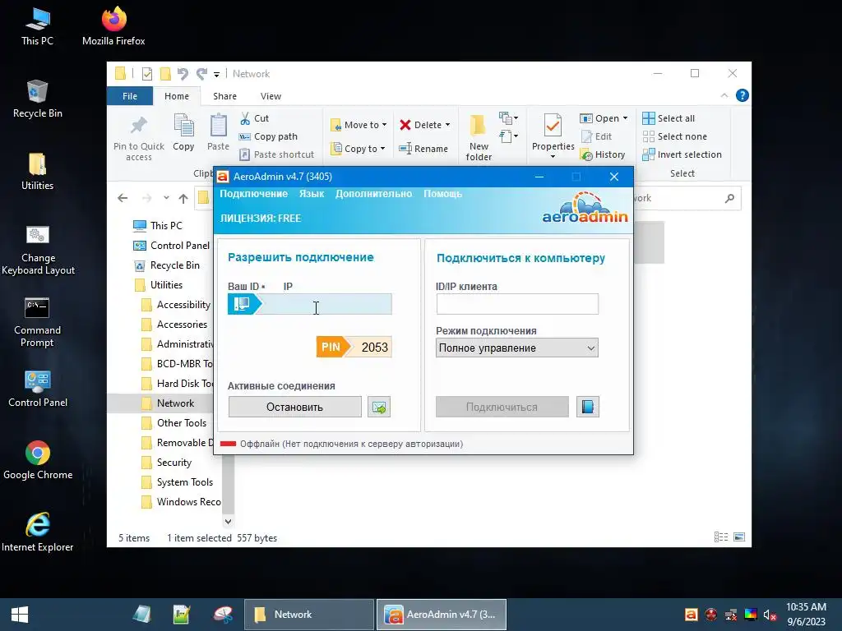Click Select none in ribbon

click(675, 136)
